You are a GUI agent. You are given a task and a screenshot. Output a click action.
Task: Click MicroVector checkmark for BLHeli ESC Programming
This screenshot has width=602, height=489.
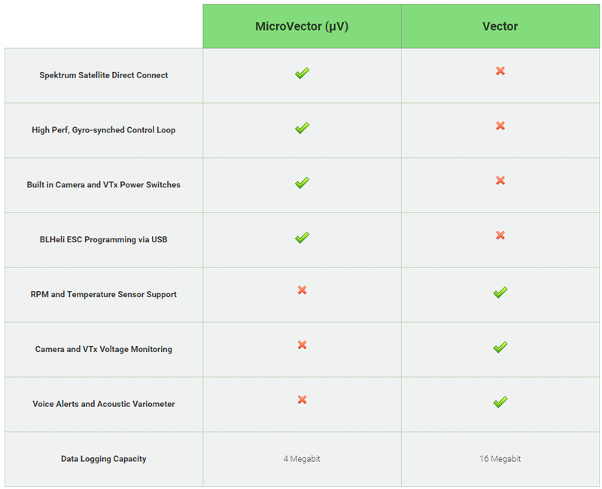303,238
